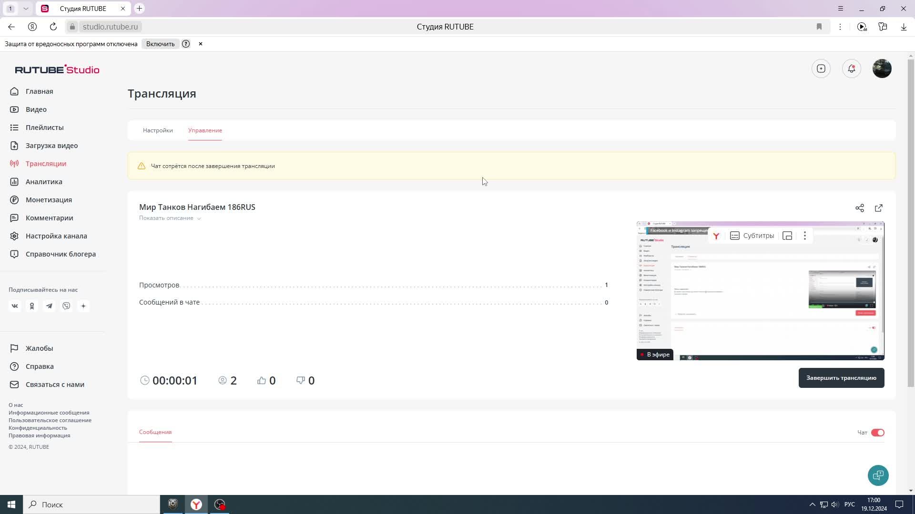
Task: Click the Dzen star social icon
Action: tap(83, 306)
